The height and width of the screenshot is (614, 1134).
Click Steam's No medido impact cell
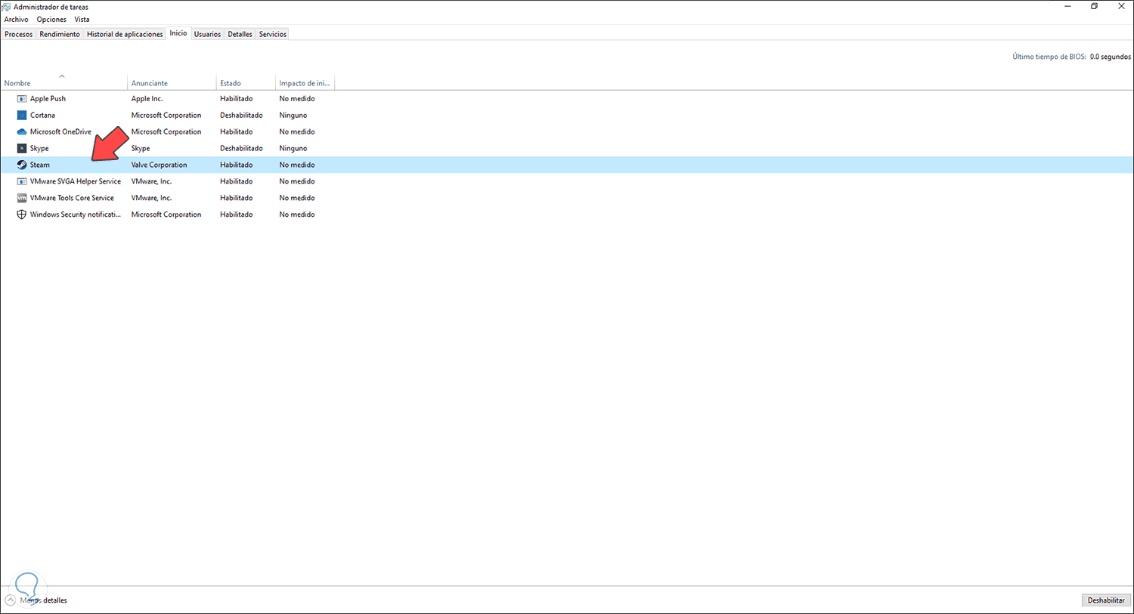tap(297, 165)
